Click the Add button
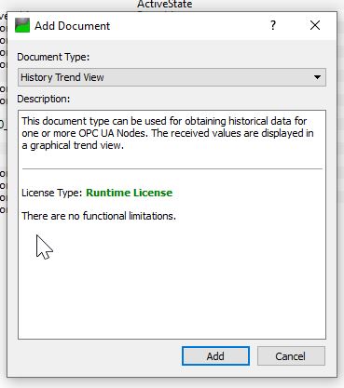 tap(215, 355)
